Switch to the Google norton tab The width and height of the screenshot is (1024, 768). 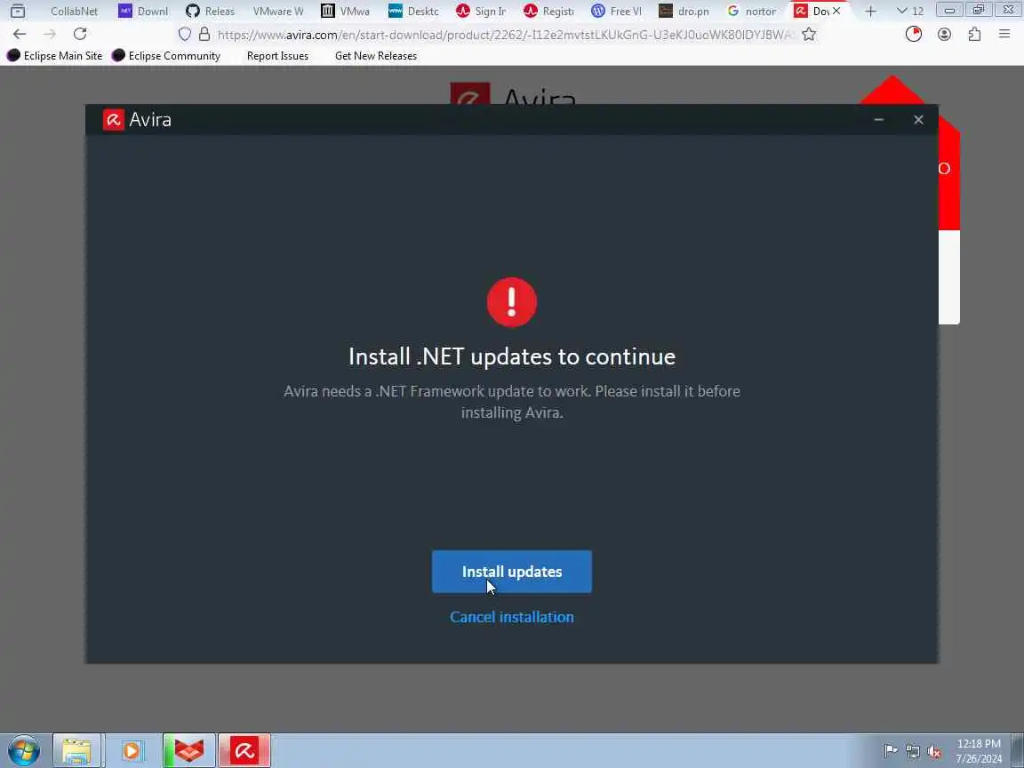pos(752,11)
